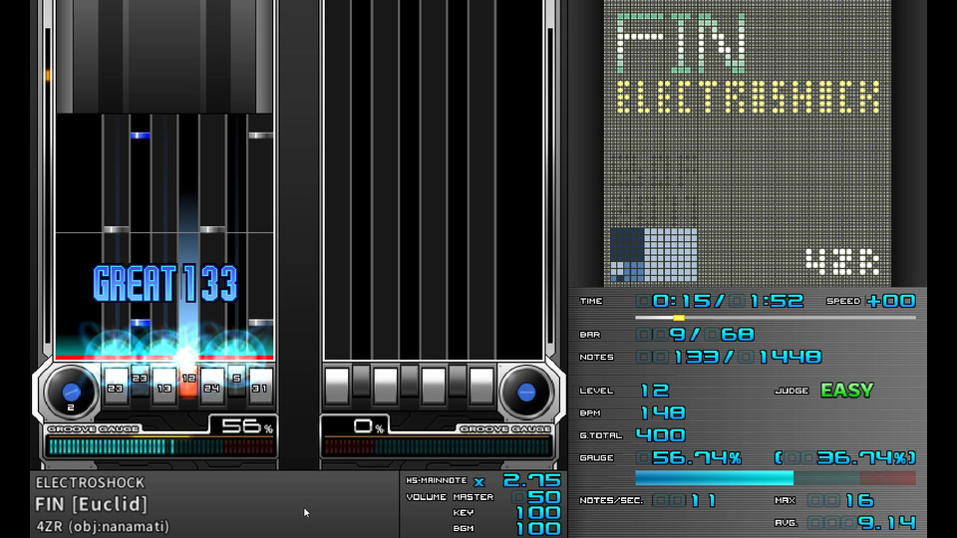Click the KEY volume value 100
Screen dimensions: 957x538
(538, 513)
